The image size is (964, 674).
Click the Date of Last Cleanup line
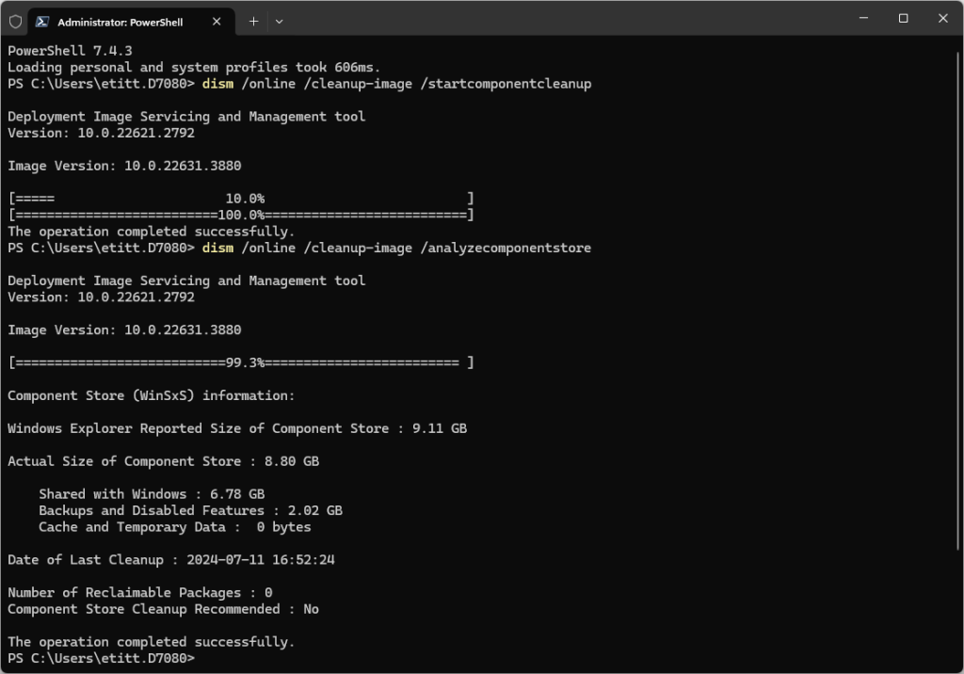click(169, 559)
